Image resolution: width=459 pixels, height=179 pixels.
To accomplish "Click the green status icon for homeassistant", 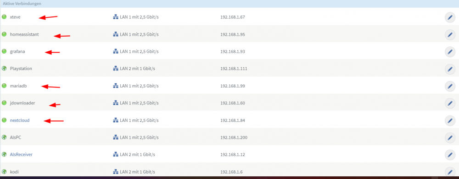I will click(4, 34).
